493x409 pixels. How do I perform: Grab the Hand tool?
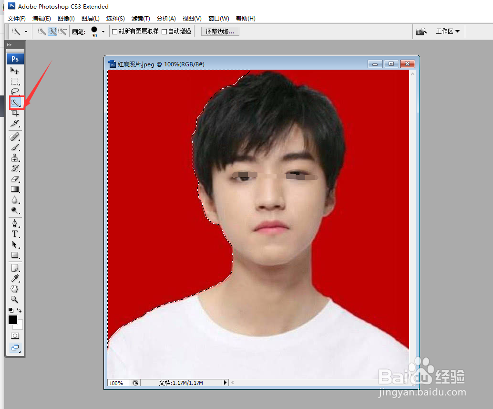coord(15,288)
